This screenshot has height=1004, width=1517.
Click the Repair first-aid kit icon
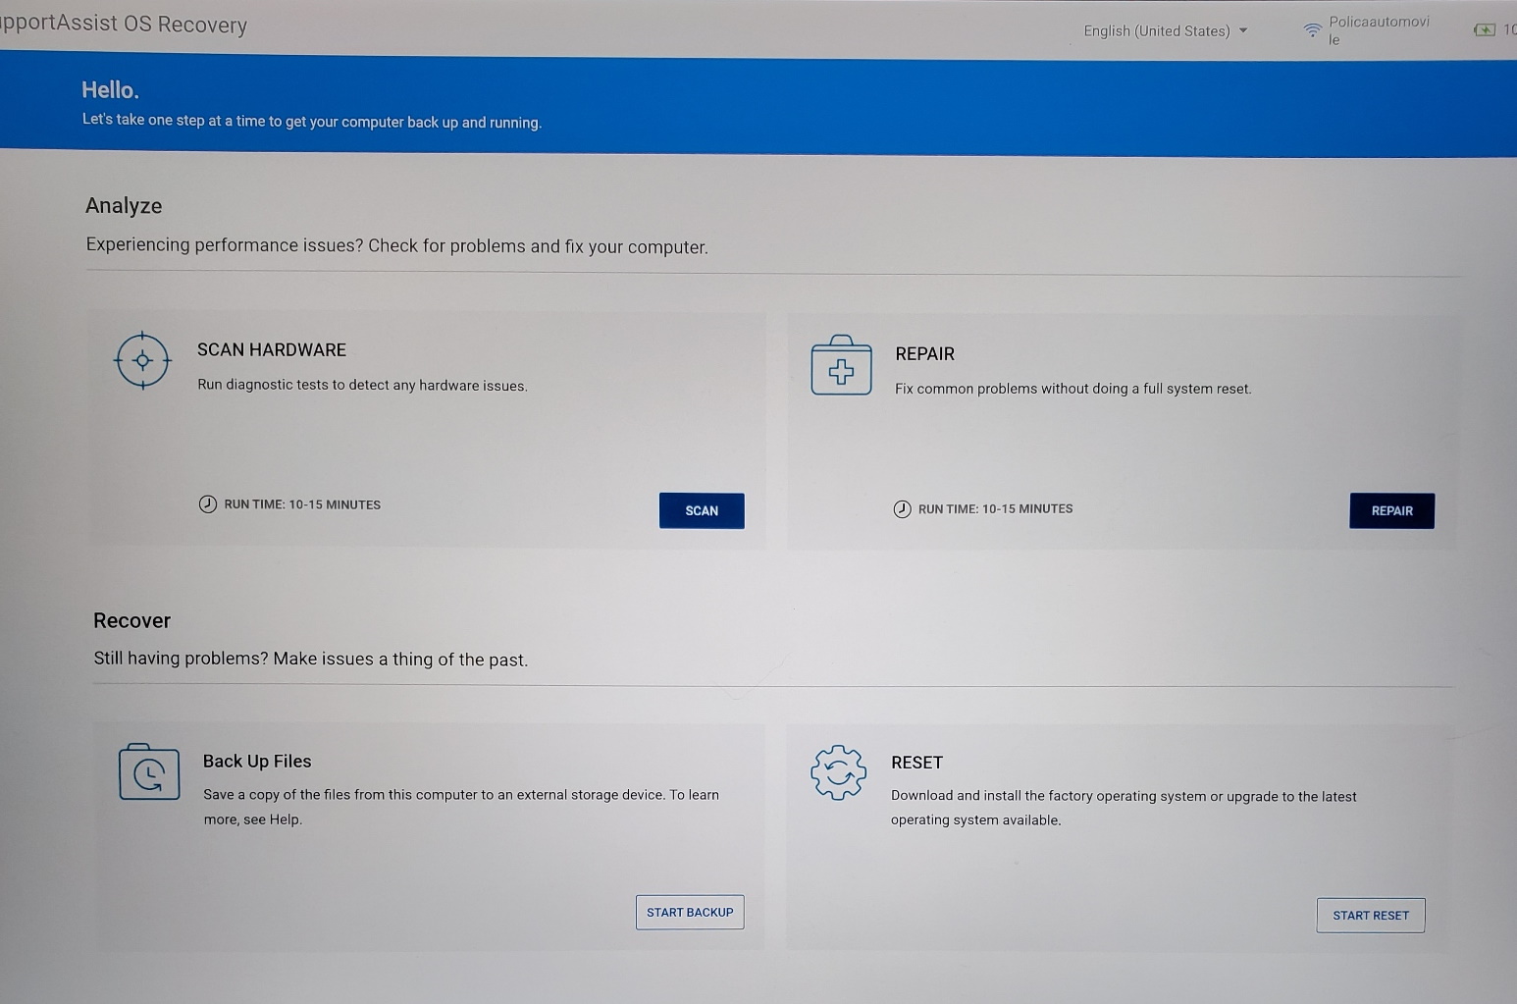tap(841, 365)
